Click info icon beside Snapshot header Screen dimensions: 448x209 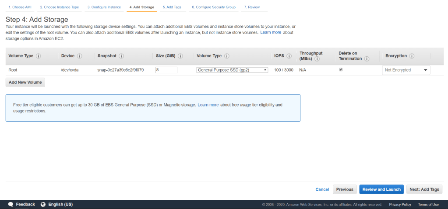(x=121, y=56)
